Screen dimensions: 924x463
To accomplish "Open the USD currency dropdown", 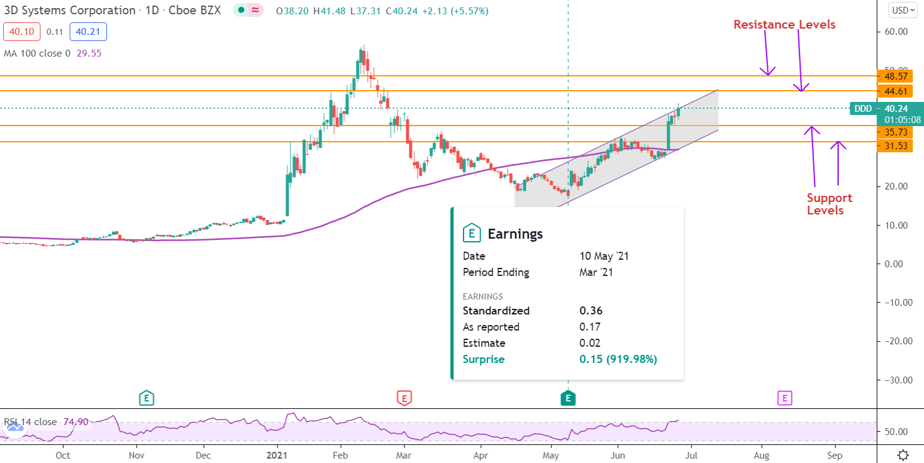I will pos(903,10).
